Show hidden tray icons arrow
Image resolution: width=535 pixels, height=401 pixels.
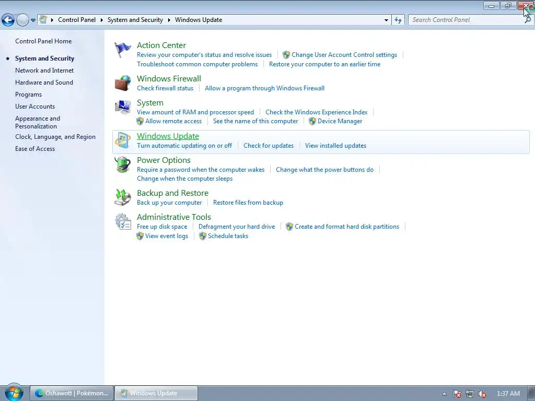(444, 394)
